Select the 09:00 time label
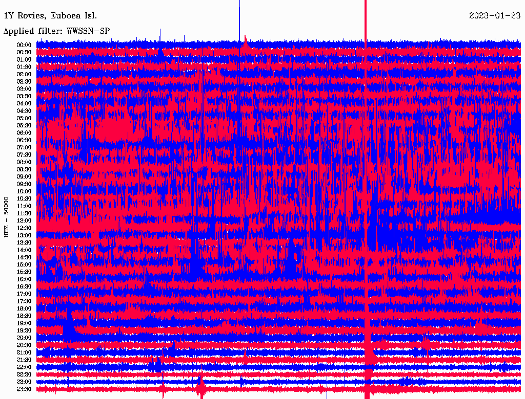This screenshot has height=399, width=525. coord(24,177)
